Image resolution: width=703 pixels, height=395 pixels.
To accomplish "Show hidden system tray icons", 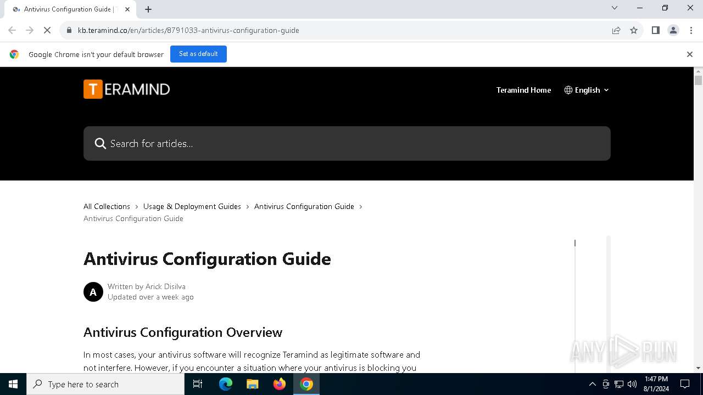I will click(592, 384).
